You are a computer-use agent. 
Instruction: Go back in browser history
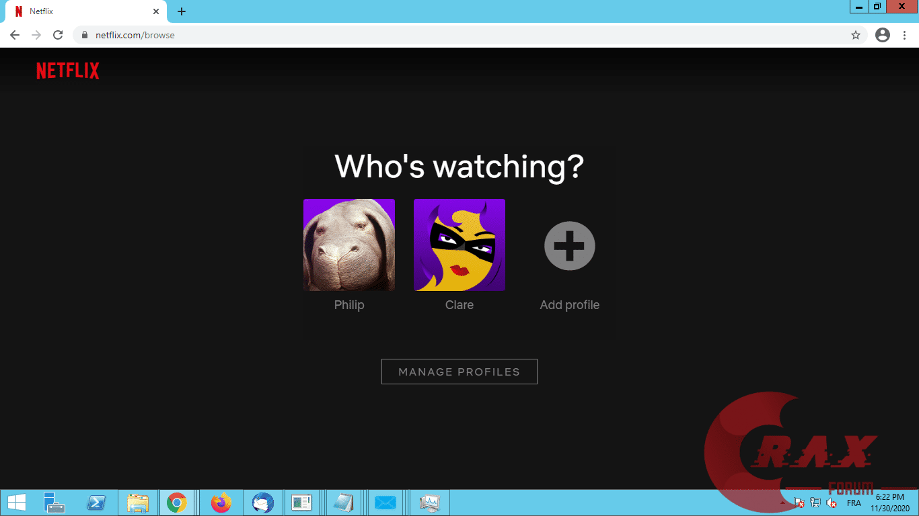[x=15, y=35]
